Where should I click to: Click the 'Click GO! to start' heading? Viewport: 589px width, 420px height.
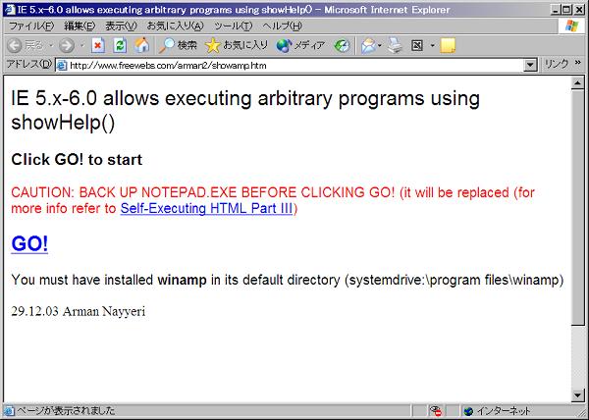click(x=77, y=160)
